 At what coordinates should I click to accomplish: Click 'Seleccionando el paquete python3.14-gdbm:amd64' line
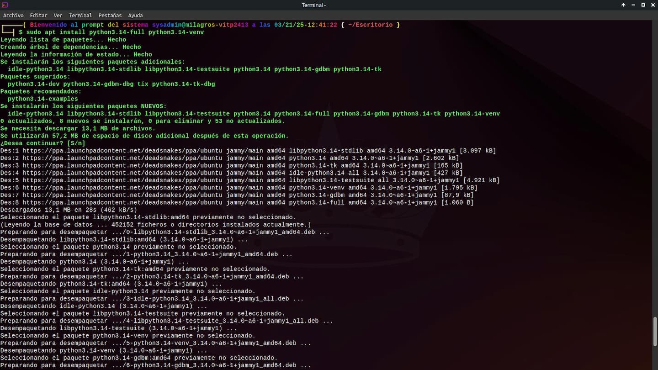click(x=139, y=358)
